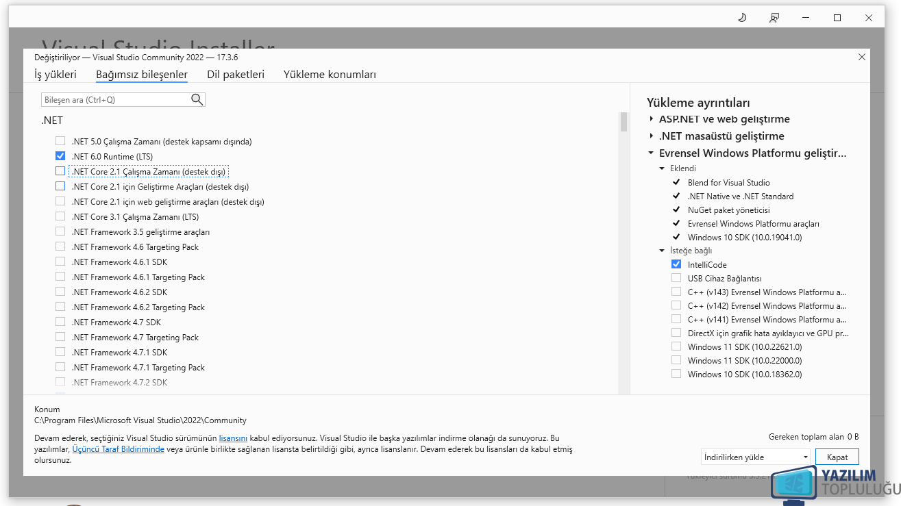Open Üçüncü Taraf Bildiriminde link
Screen dimensions: 901x506
point(119,449)
